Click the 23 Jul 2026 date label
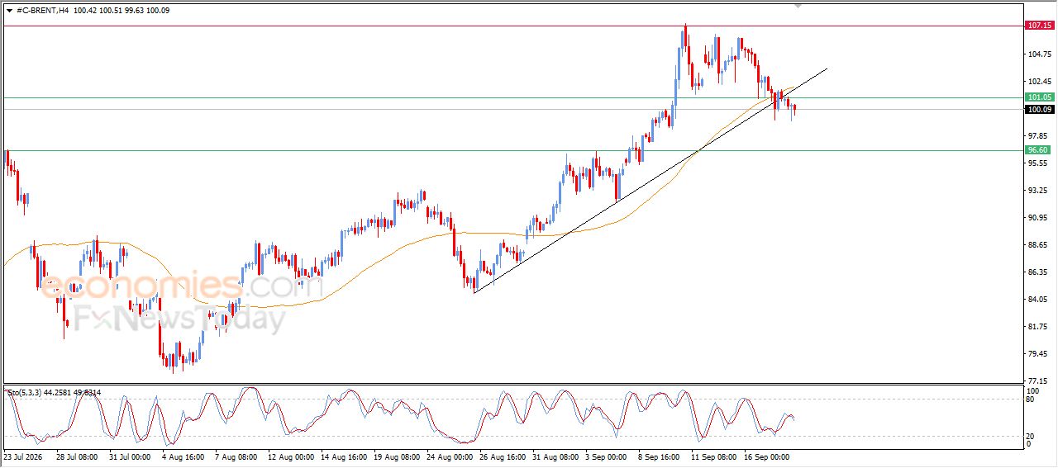The image size is (1058, 468). pyautogui.click(x=22, y=456)
